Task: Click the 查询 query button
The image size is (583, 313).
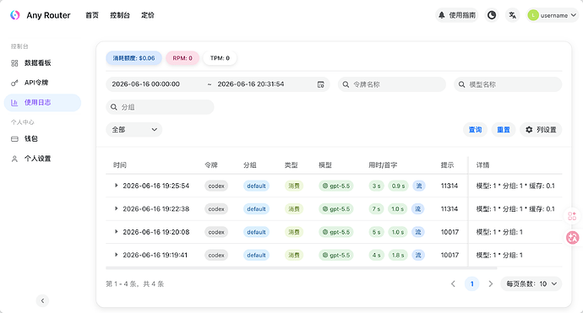Action: click(x=475, y=130)
